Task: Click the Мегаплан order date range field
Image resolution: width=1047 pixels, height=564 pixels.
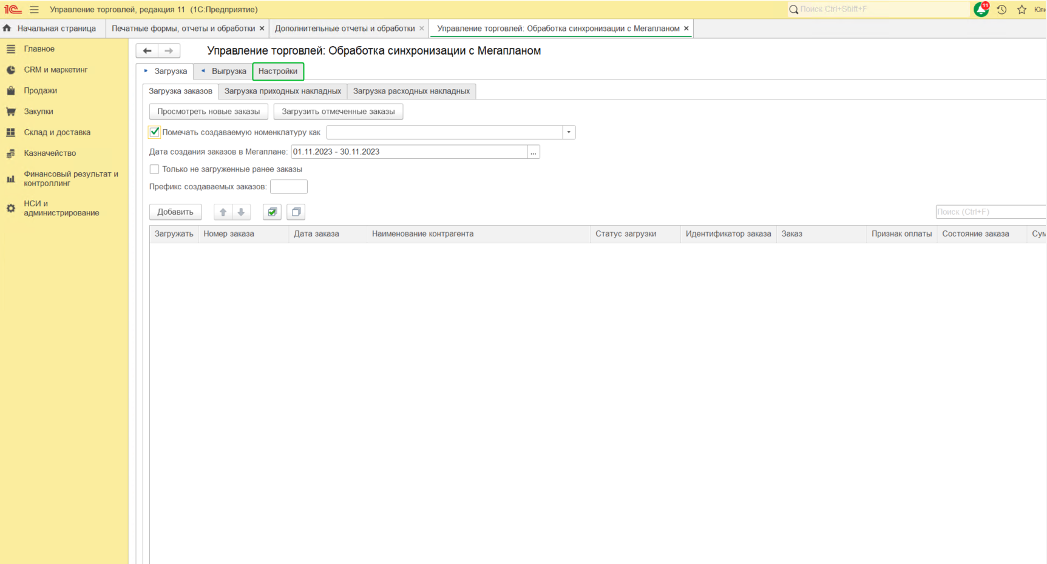Action: (x=409, y=152)
